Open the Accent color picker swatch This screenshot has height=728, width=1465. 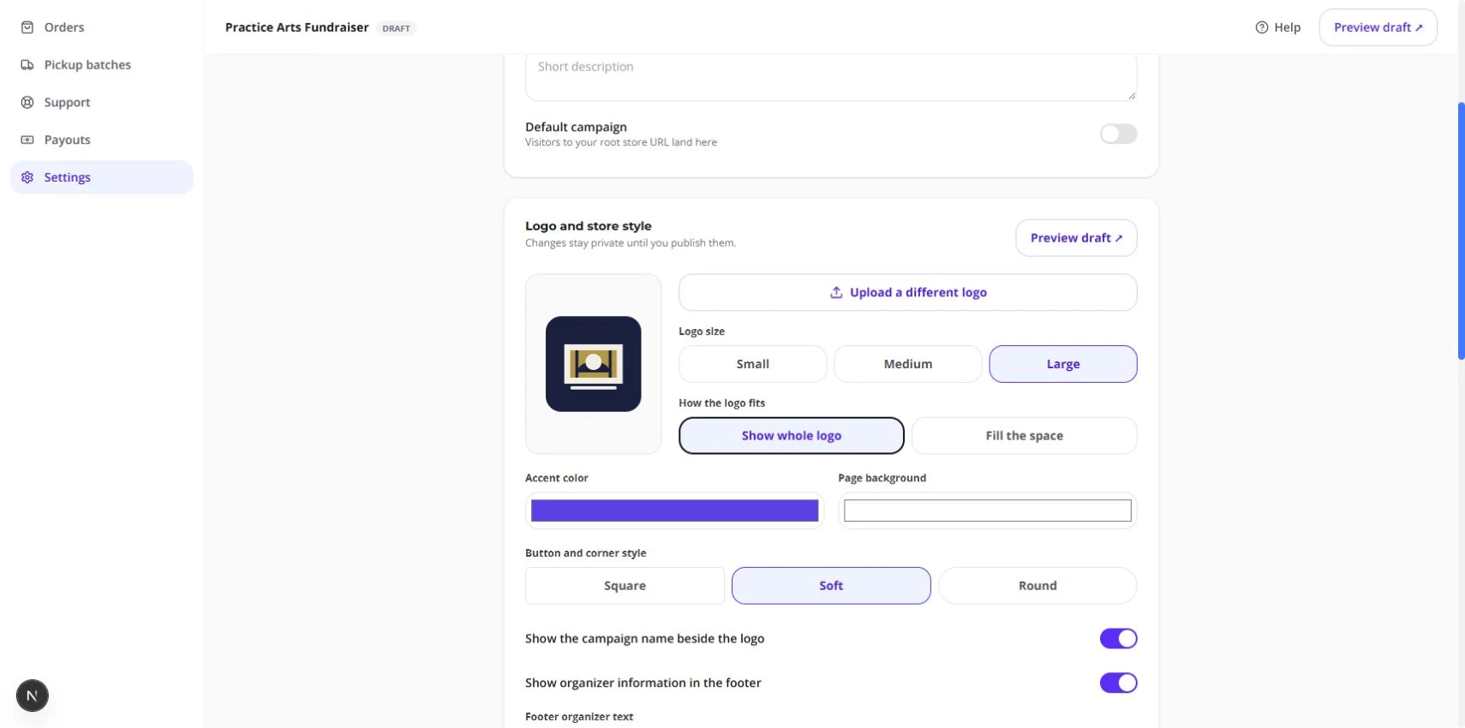674,510
